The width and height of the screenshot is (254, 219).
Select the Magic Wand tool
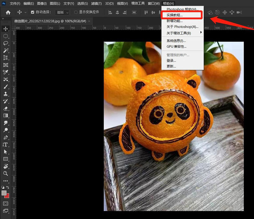[x=5, y=51]
